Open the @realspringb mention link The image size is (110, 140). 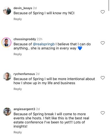(x=44, y=44)
